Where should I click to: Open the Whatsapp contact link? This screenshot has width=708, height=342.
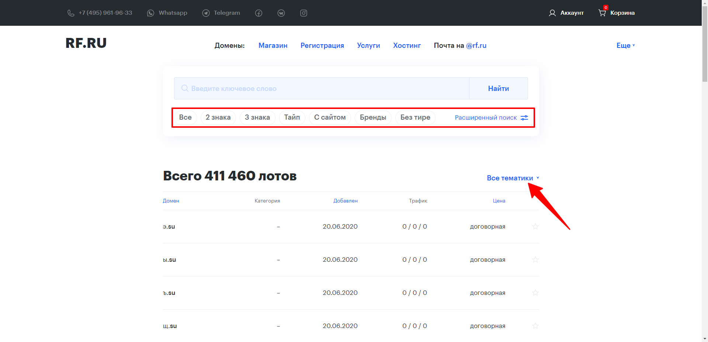(x=167, y=13)
